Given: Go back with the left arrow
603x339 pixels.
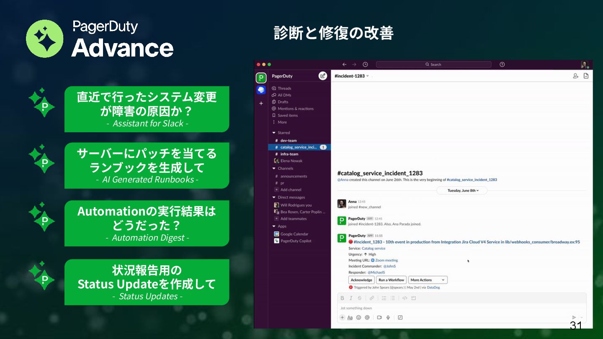Looking at the screenshot, I should (345, 64).
